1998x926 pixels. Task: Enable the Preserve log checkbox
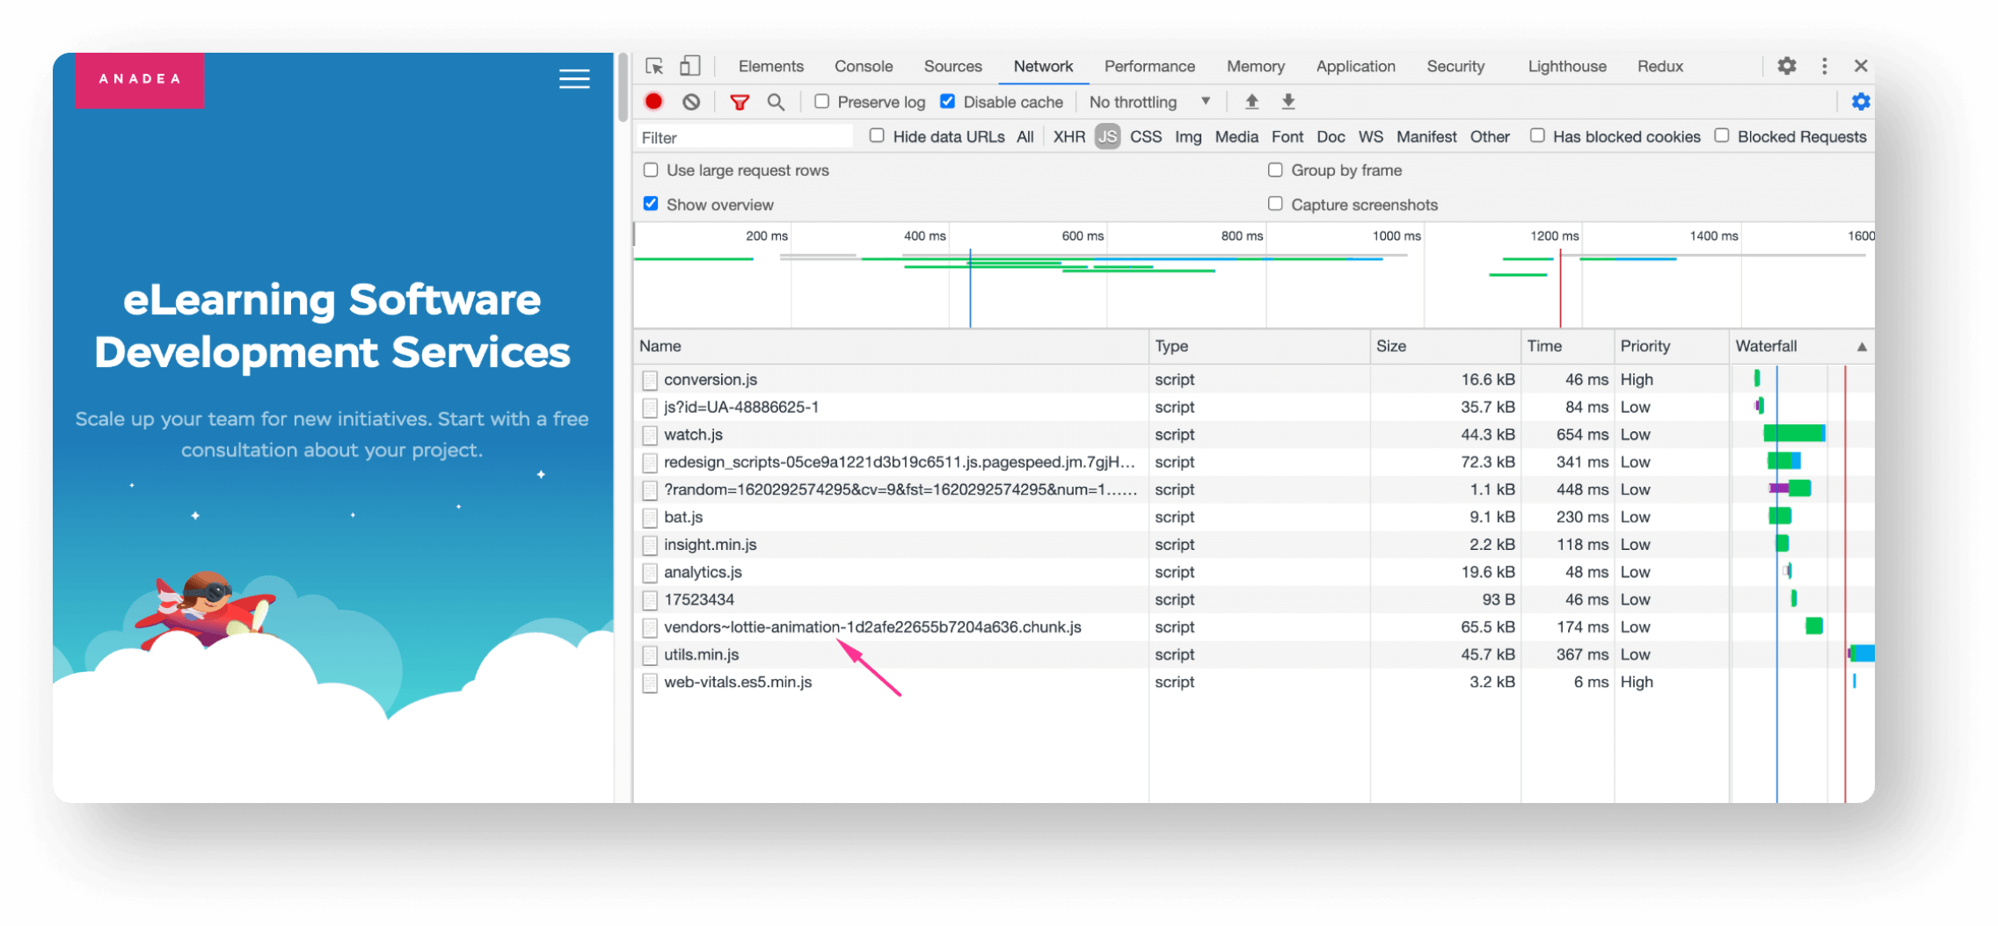tap(821, 102)
